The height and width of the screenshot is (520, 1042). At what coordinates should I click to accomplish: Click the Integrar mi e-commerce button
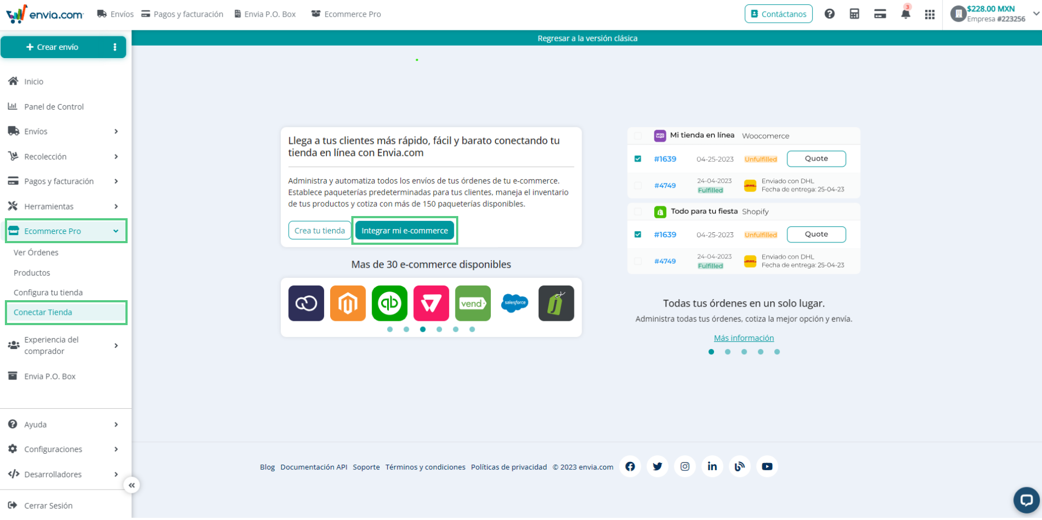404,230
